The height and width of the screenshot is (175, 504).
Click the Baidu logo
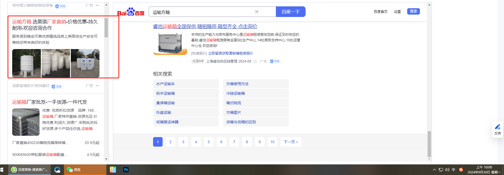coord(131,12)
